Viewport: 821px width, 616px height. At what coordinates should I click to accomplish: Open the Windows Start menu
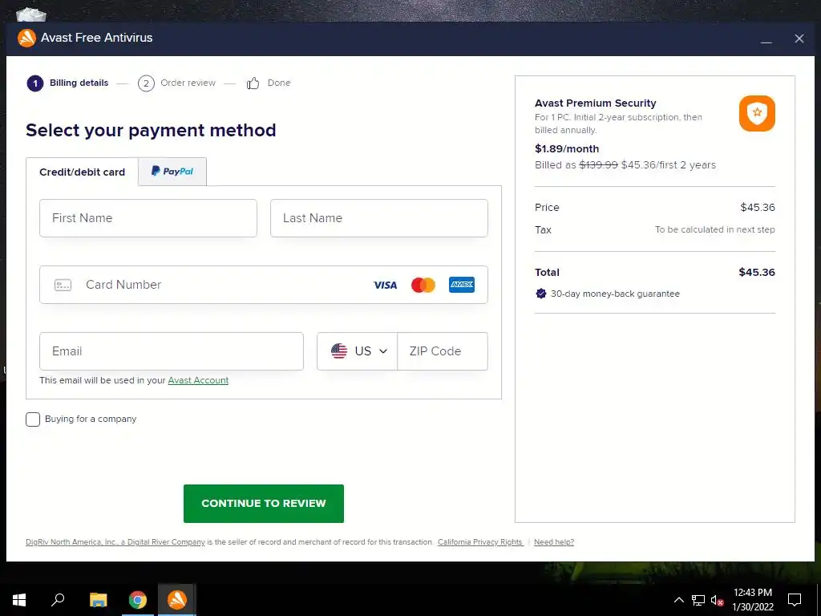click(19, 600)
